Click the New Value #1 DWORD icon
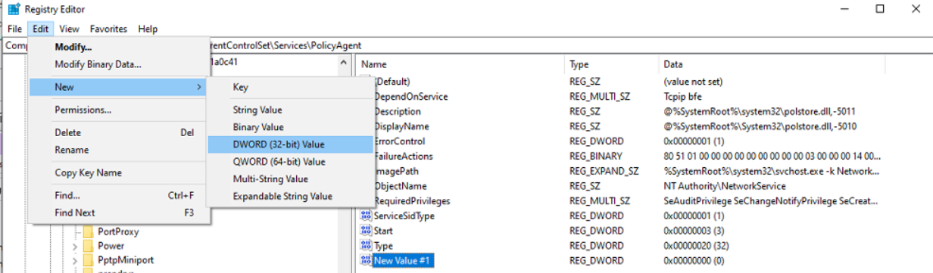 point(367,261)
